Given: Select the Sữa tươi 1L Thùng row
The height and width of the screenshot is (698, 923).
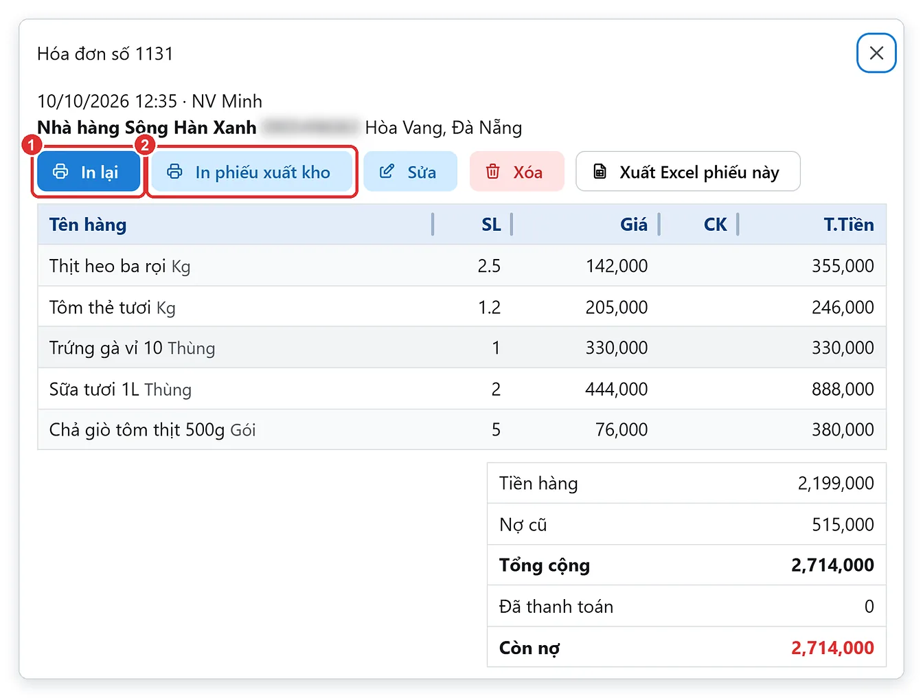Looking at the screenshot, I should tap(461, 389).
